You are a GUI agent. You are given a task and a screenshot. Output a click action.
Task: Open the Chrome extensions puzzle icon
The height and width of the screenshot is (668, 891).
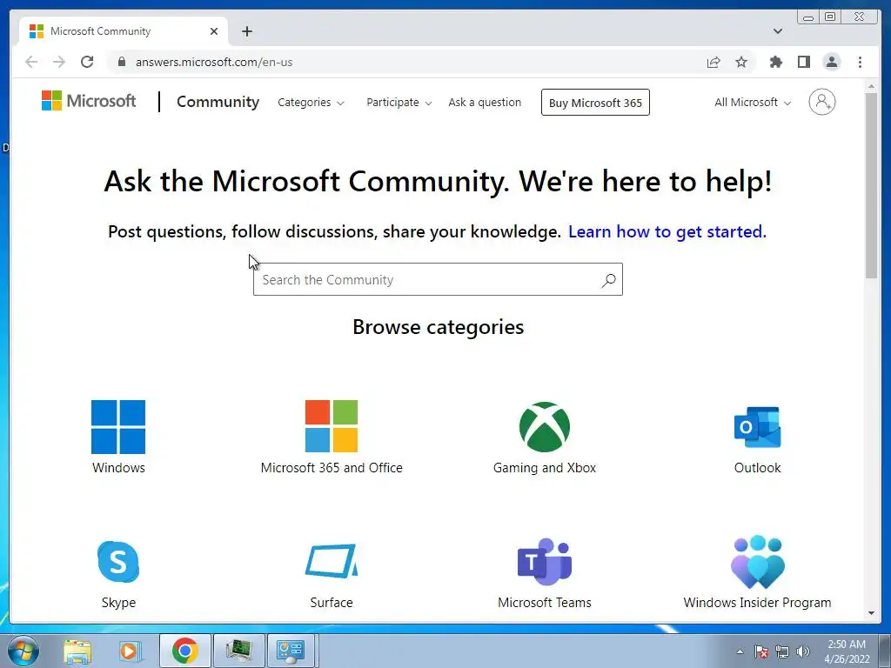[775, 62]
